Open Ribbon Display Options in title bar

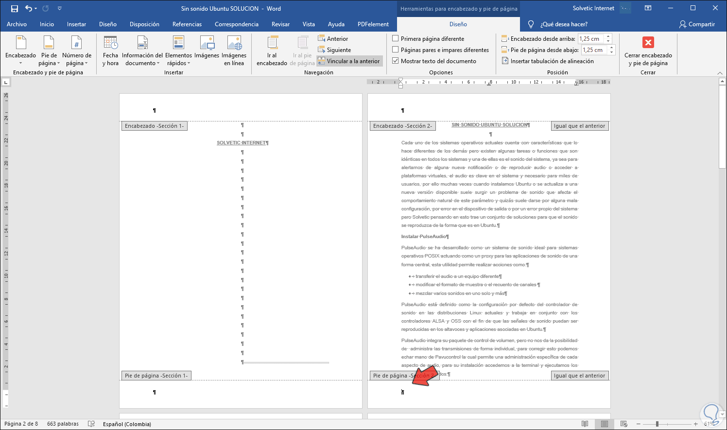(648, 8)
